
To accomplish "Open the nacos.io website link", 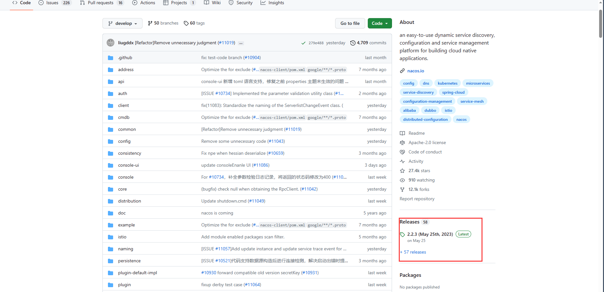I will 416,71.
